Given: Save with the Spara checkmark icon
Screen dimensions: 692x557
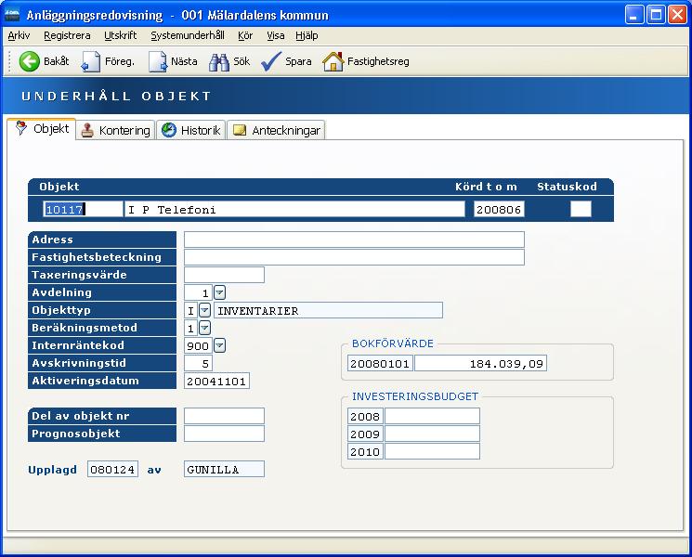Looking at the screenshot, I should [271, 61].
